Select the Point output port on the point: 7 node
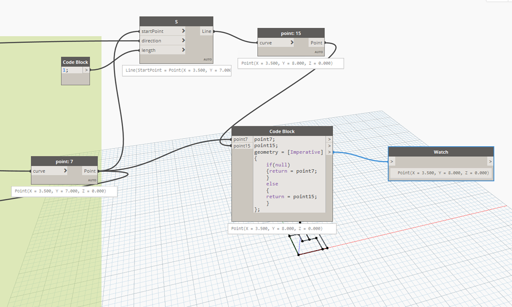512x307 pixels. 89,171
